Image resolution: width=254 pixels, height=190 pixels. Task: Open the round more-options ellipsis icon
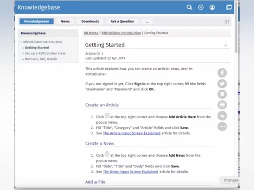(x=222, y=126)
